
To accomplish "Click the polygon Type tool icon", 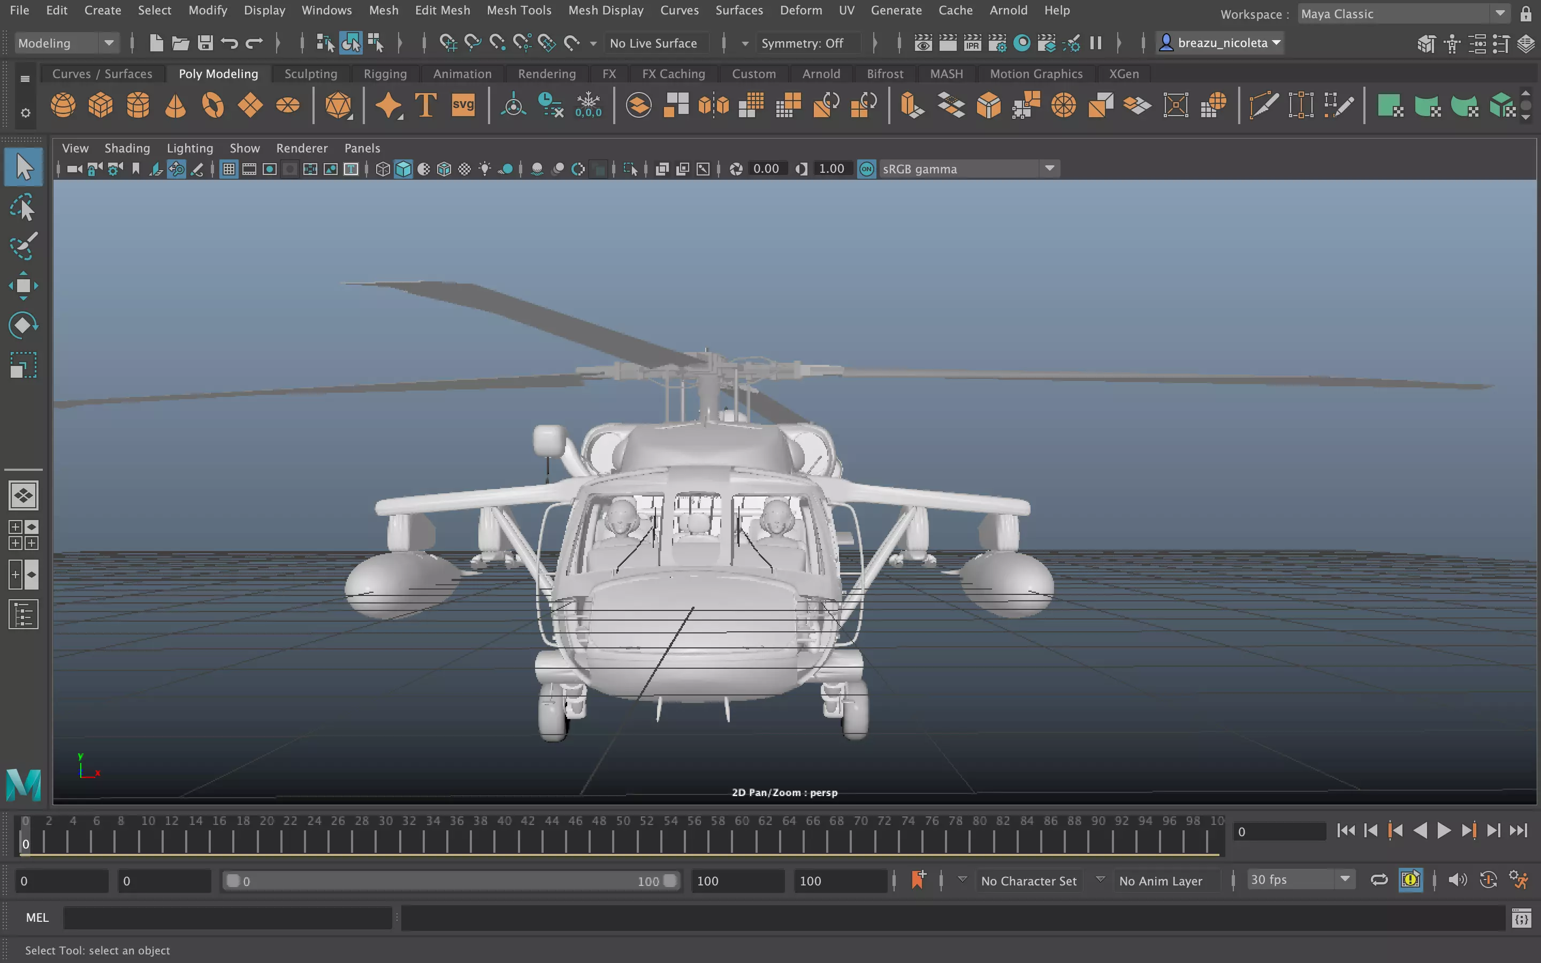I will click(x=425, y=105).
